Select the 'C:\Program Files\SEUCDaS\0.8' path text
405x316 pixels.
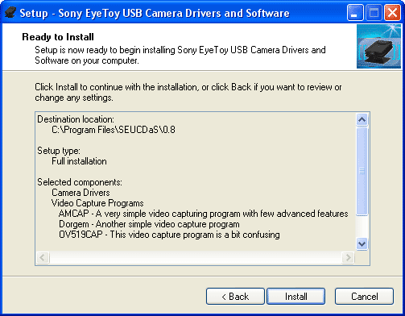[114, 130]
